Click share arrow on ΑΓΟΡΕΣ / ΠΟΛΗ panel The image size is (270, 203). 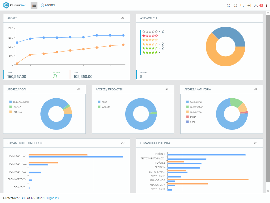tap(78, 89)
